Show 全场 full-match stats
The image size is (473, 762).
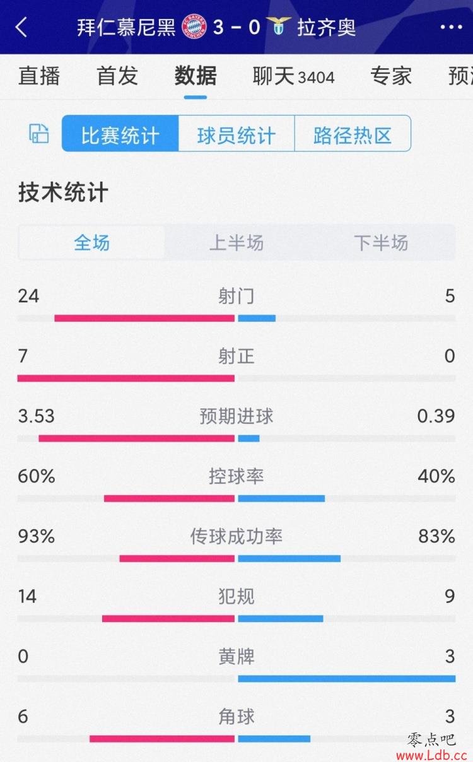[x=92, y=243]
